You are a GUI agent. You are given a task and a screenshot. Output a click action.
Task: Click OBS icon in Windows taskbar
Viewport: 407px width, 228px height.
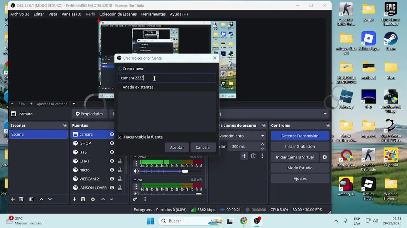click(x=257, y=221)
